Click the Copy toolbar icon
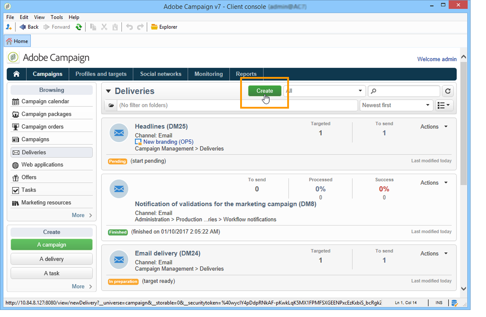This screenshot has width=486, height=317. coord(93,27)
